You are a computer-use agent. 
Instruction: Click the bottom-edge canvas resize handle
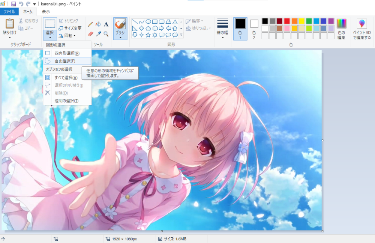coord(162,231)
